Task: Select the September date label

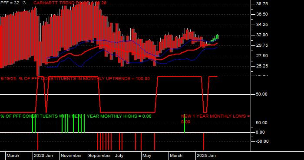Action: 99,156
